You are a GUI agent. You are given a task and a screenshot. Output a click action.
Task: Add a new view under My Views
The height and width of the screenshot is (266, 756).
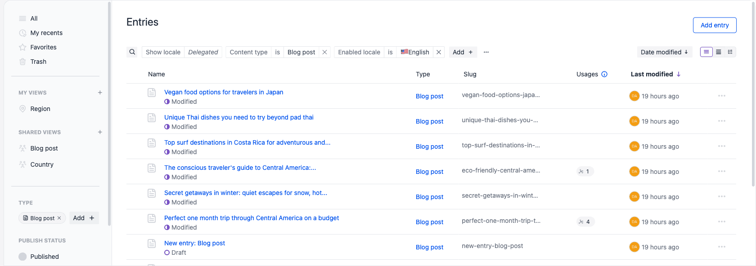pyautogui.click(x=100, y=93)
